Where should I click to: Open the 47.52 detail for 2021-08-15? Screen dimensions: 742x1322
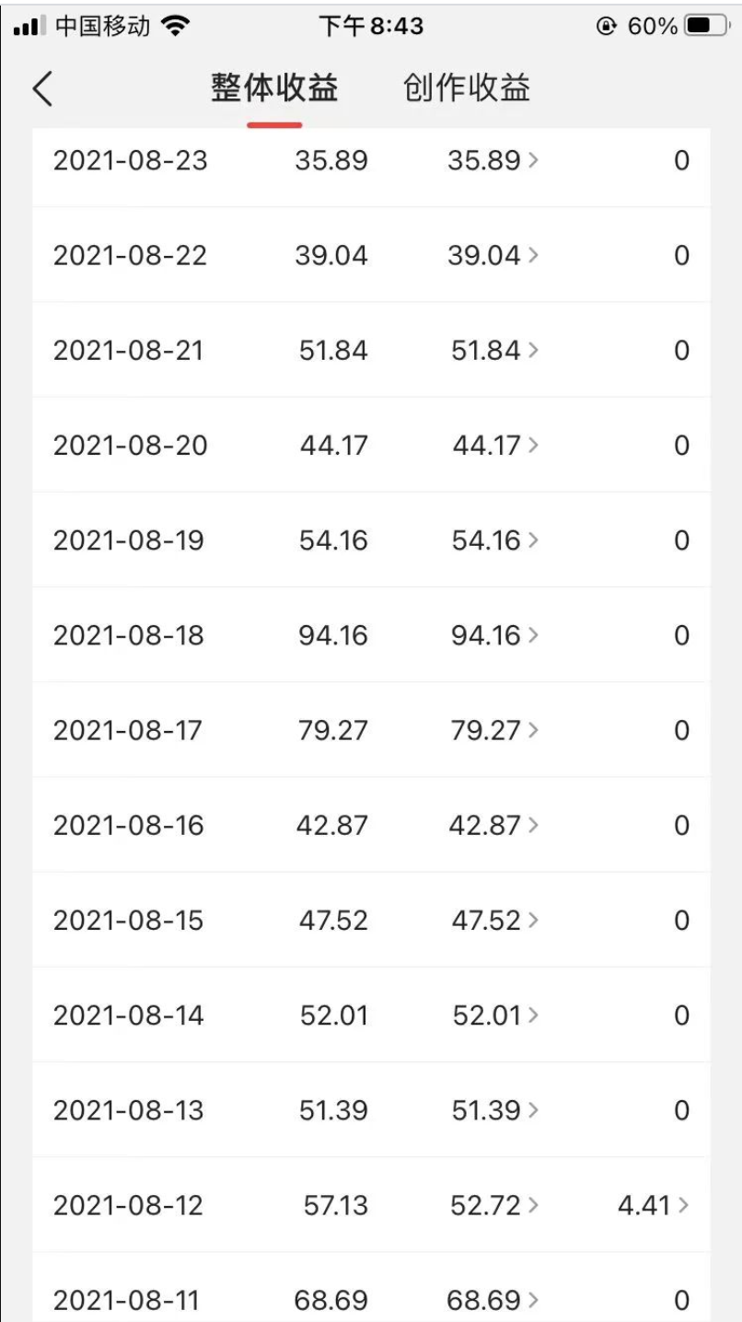coord(494,921)
